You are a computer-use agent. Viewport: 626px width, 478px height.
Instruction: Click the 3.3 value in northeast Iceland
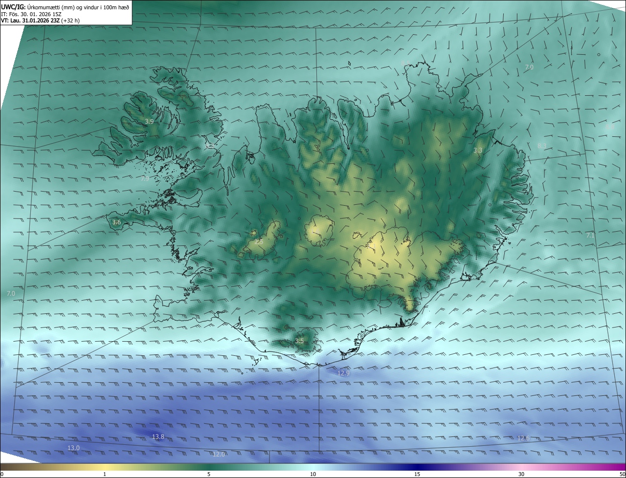(478, 151)
